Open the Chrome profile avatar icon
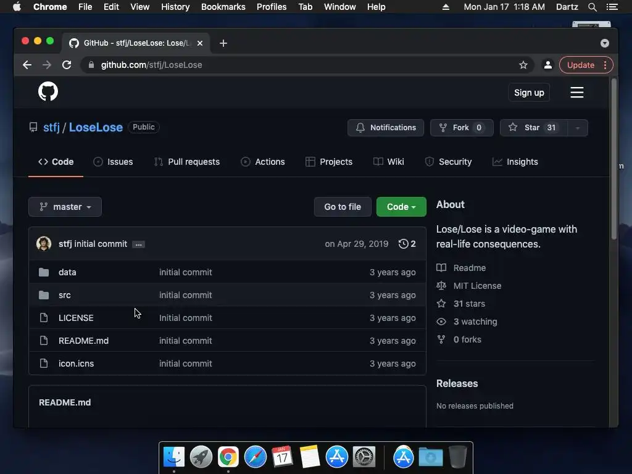632x474 pixels. pos(548,65)
